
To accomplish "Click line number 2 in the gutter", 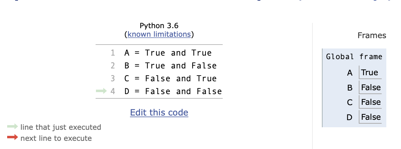I will coord(113,66).
